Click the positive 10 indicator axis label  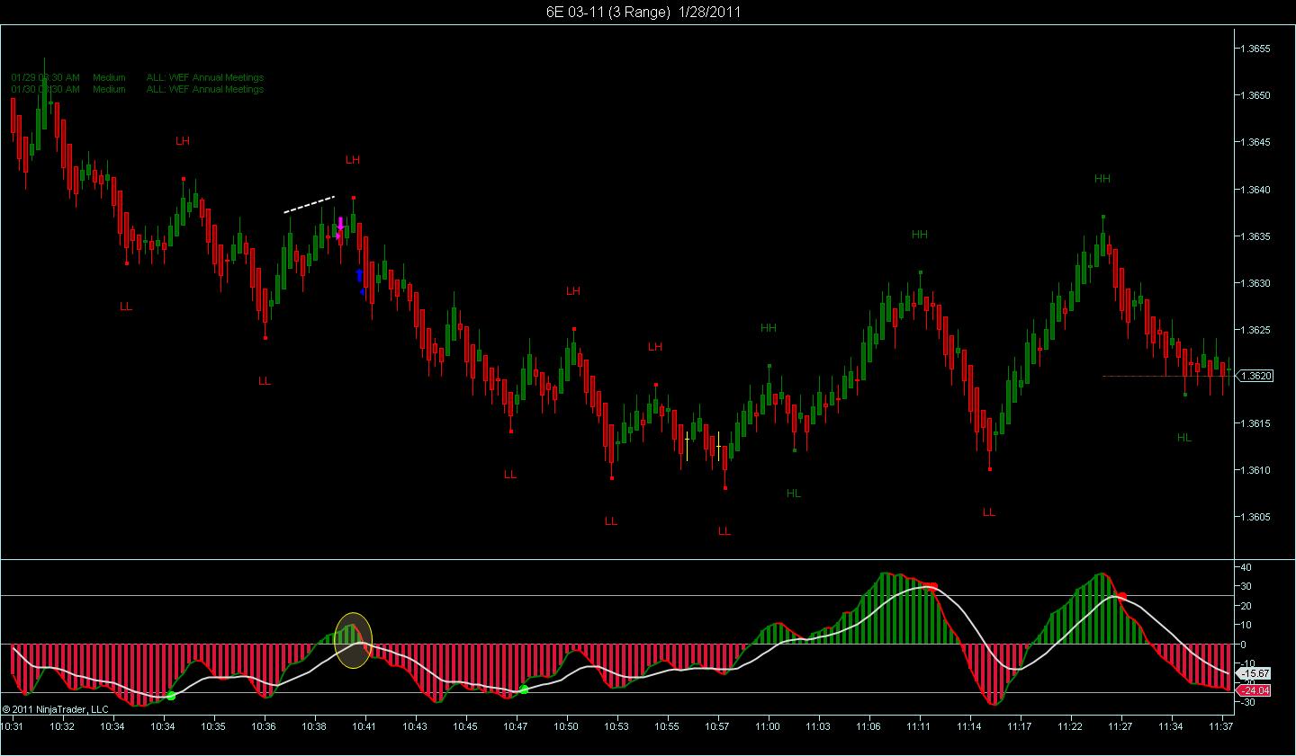point(1246,626)
